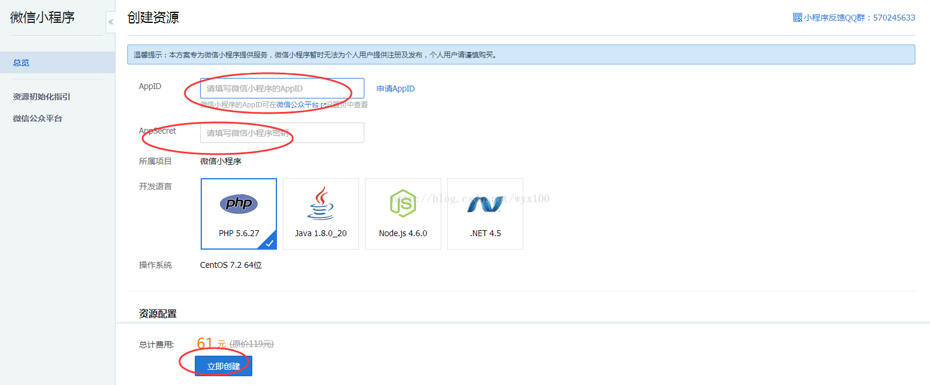930x385 pixels.
Task: Select Java 1.8.0_20 language option
Action: pyautogui.click(x=321, y=214)
